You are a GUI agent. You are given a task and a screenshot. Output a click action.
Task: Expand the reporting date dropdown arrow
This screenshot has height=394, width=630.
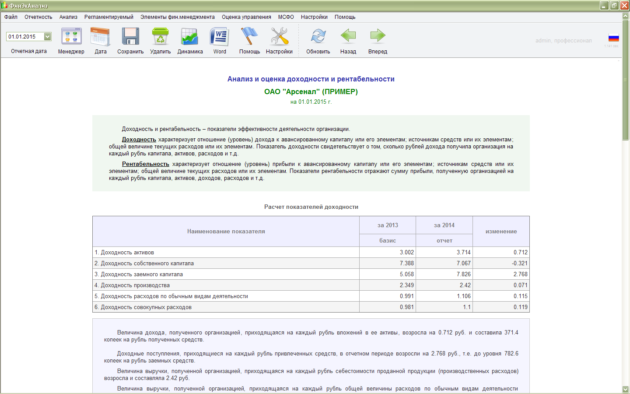point(48,37)
